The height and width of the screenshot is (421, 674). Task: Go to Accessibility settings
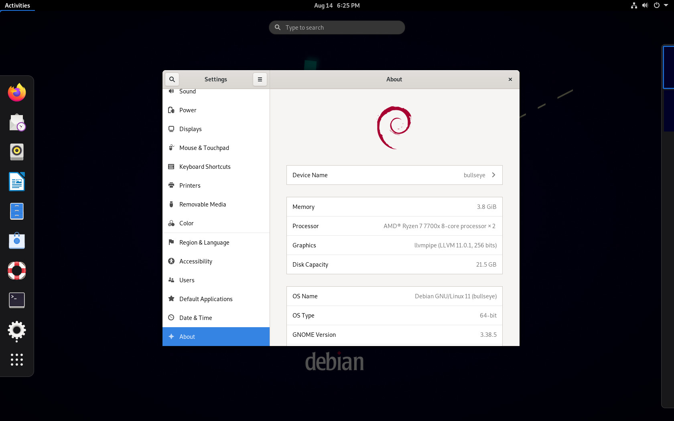(x=216, y=261)
